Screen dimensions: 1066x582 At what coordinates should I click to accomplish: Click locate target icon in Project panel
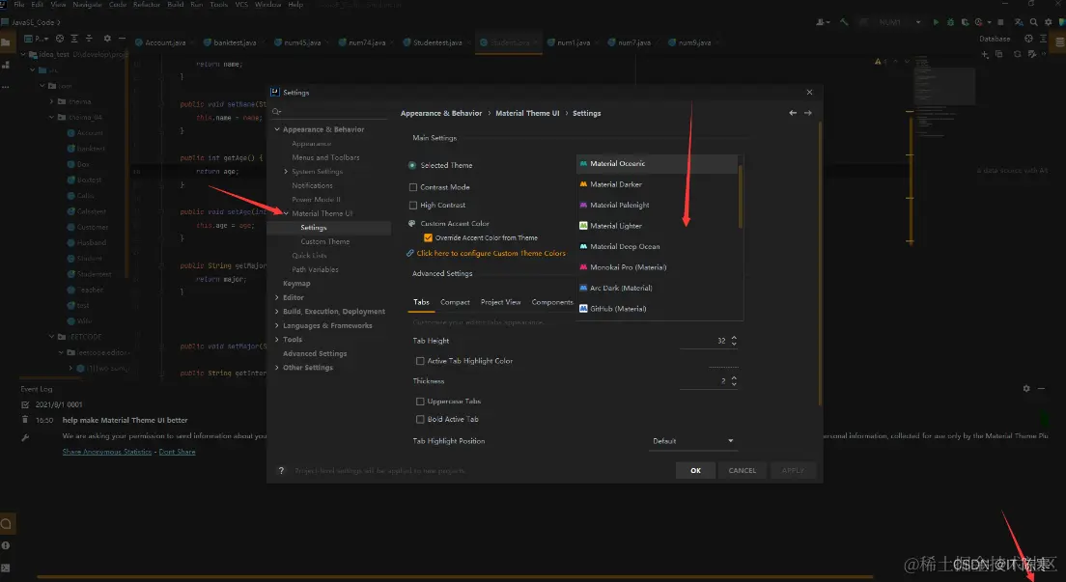60,39
